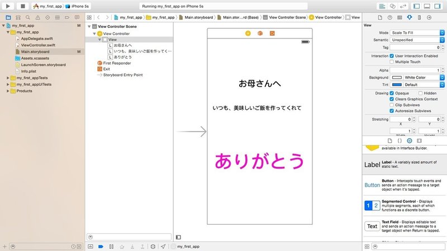Show the Media library
Screen dimensions: 447x251
tap(419, 141)
